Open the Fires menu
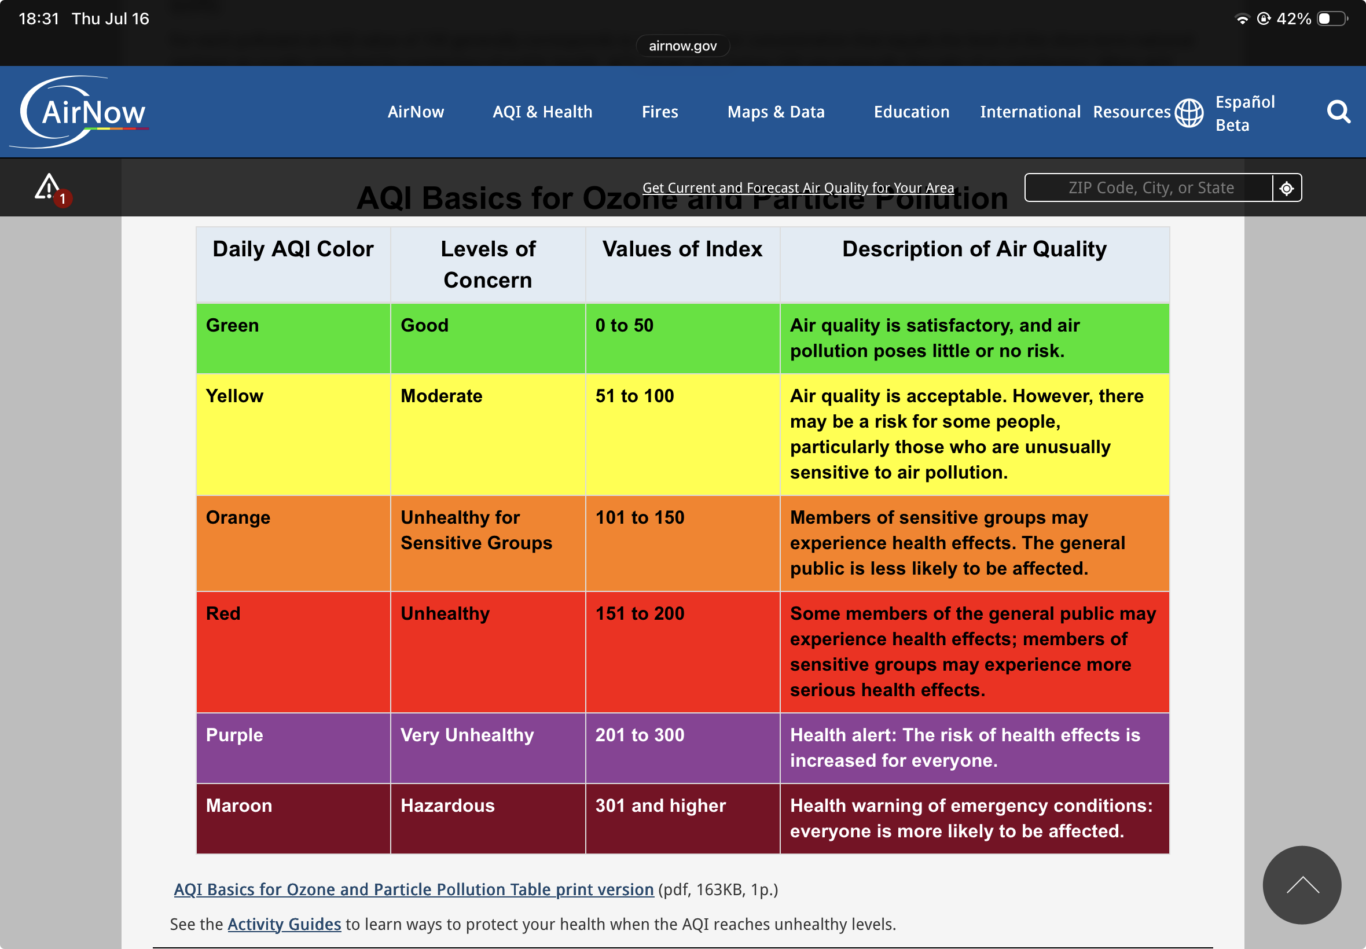 pos(660,112)
